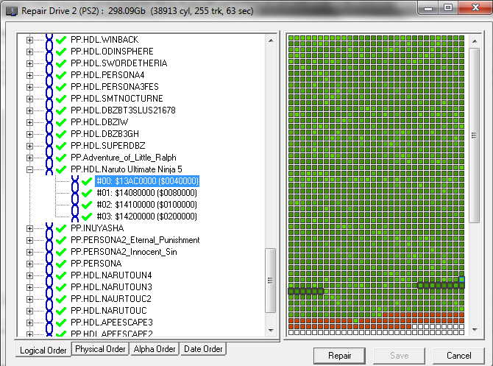Click the green checkmark of sub-partition #02
This screenshot has height=366, width=493.
click(87, 205)
